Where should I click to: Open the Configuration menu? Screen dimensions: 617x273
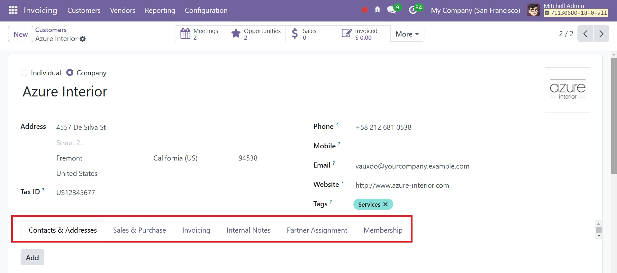pyautogui.click(x=206, y=10)
